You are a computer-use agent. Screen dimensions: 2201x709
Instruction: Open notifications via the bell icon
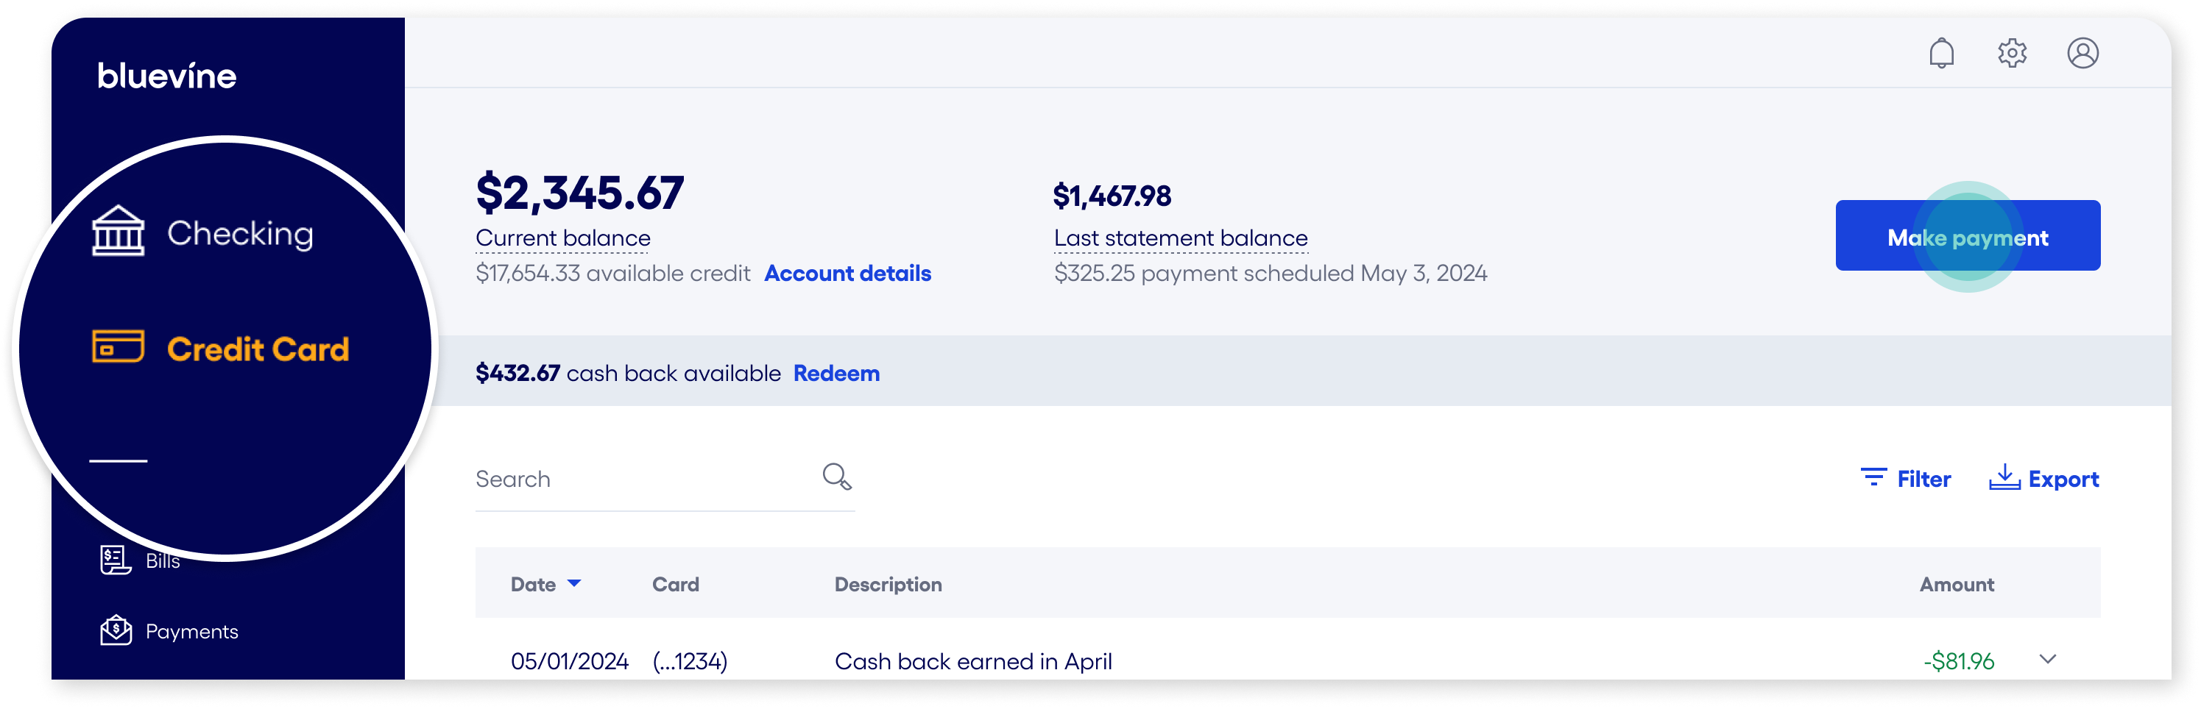[x=1941, y=52]
